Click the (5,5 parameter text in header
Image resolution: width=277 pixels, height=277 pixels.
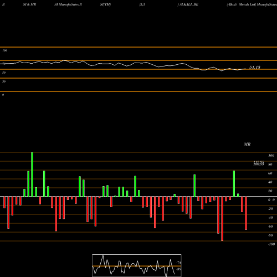pos(142,4)
